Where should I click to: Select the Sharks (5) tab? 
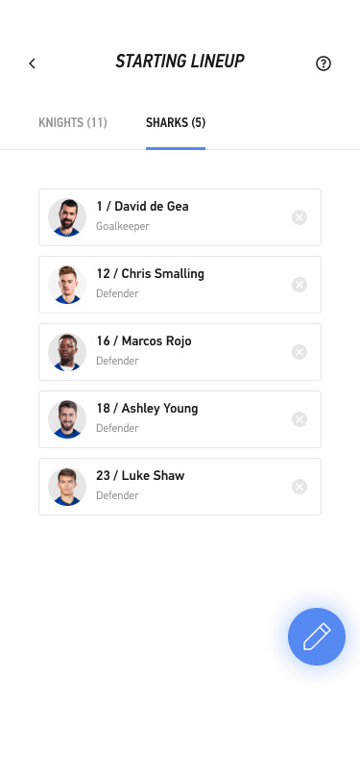176,122
